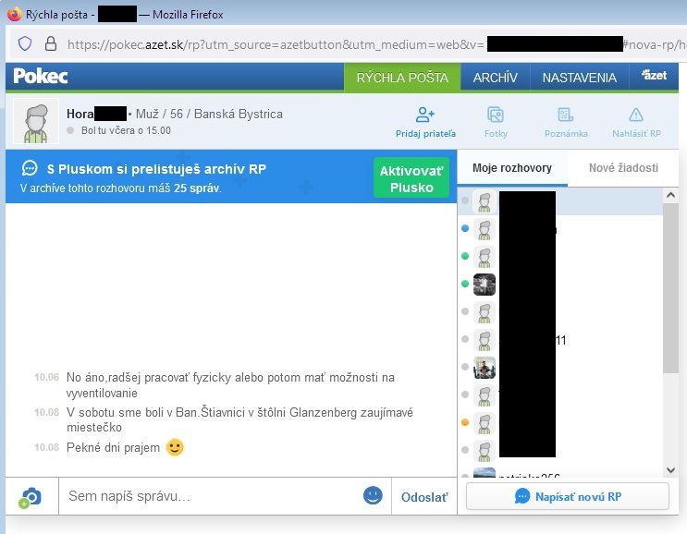687x534 pixels.
Task: Click the Nahlásiť RP warning icon
Action: click(636, 115)
